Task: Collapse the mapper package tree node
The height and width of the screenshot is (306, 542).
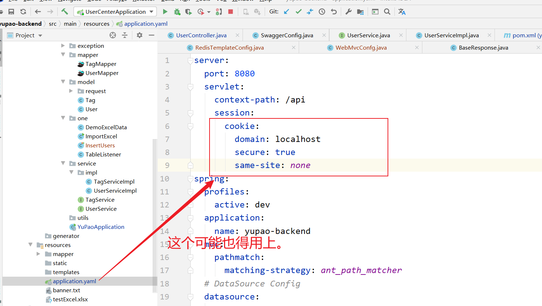Action: point(63,55)
